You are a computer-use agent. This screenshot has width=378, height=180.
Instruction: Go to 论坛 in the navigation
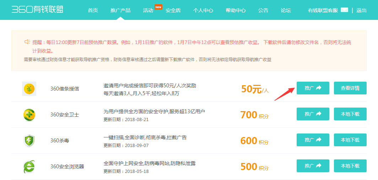[x=286, y=10]
